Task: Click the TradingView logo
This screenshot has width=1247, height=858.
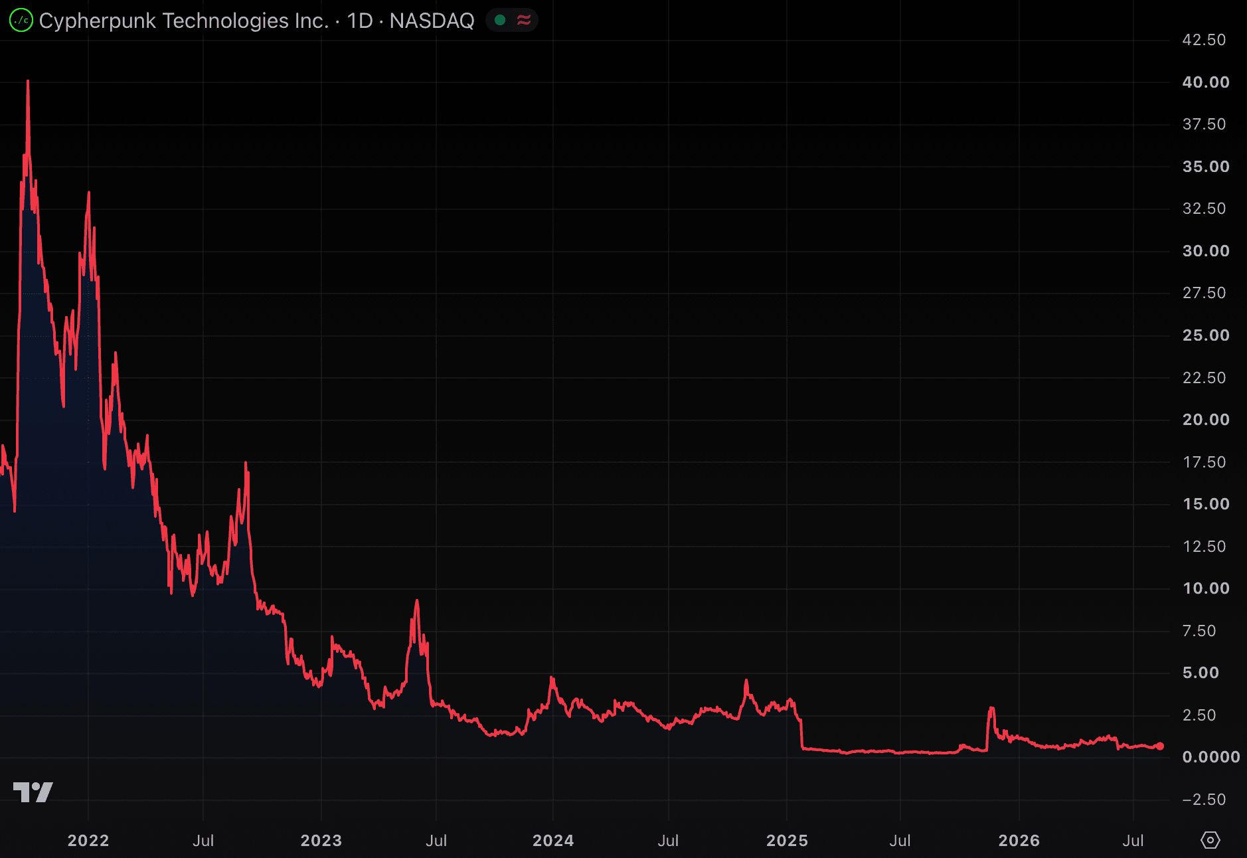Action: pos(33,792)
